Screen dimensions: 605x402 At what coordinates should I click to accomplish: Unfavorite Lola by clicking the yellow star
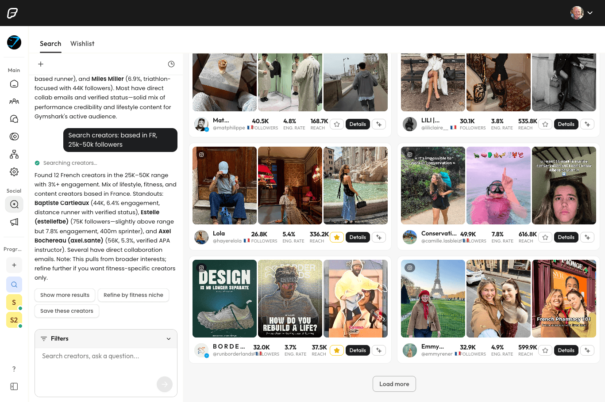337,237
